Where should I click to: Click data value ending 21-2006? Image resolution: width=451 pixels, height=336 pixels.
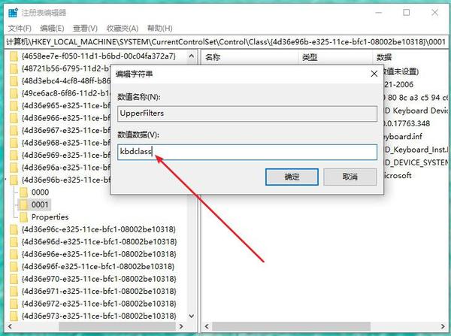tap(398, 85)
